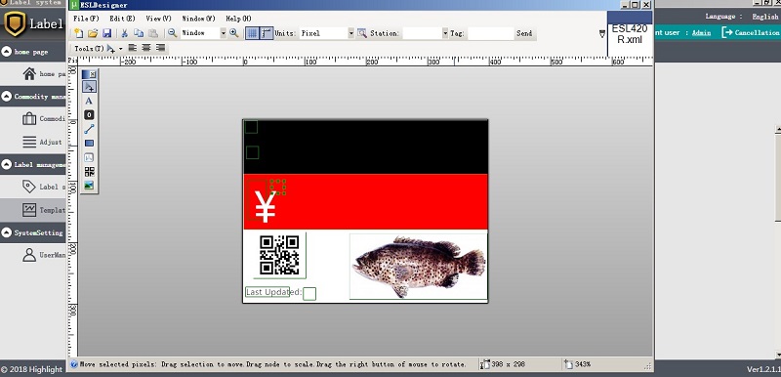Select the Image insert tool in toolbox

click(x=89, y=186)
